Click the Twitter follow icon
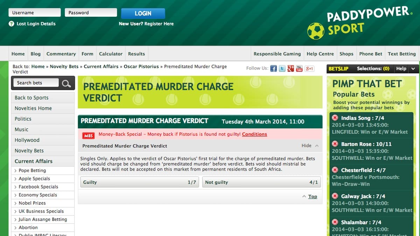 click(x=282, y=69)
